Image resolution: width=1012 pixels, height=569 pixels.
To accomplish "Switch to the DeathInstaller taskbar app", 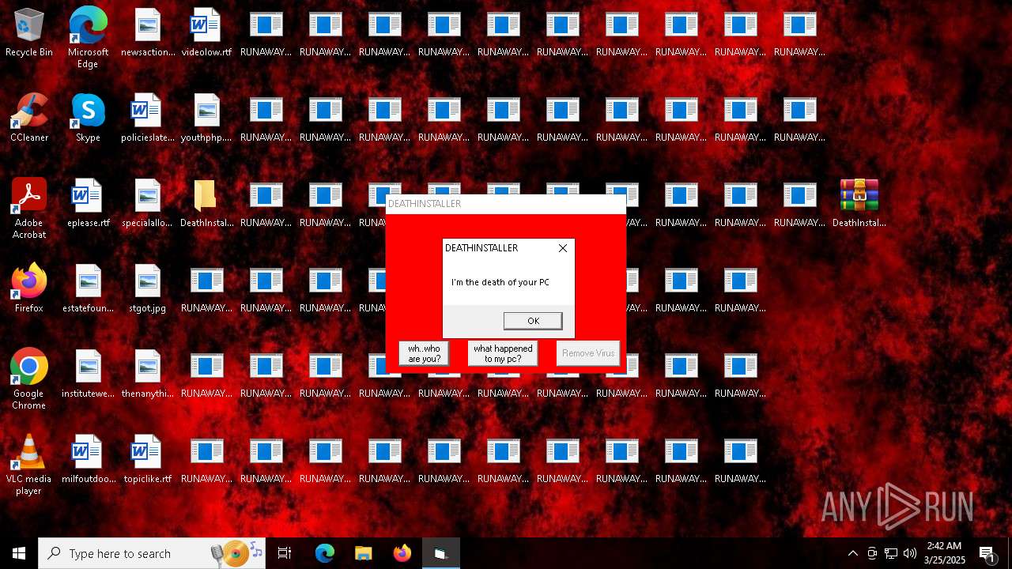I will coord(440,553).
